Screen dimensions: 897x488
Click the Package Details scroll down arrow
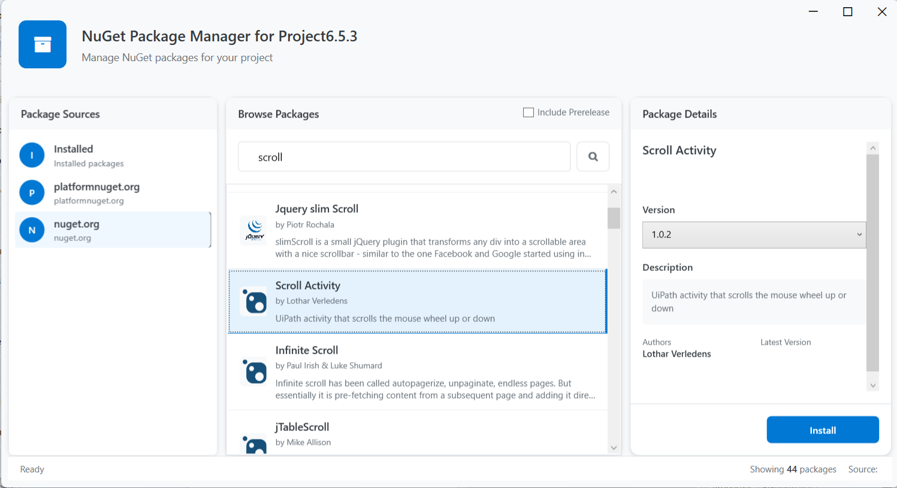872,385
